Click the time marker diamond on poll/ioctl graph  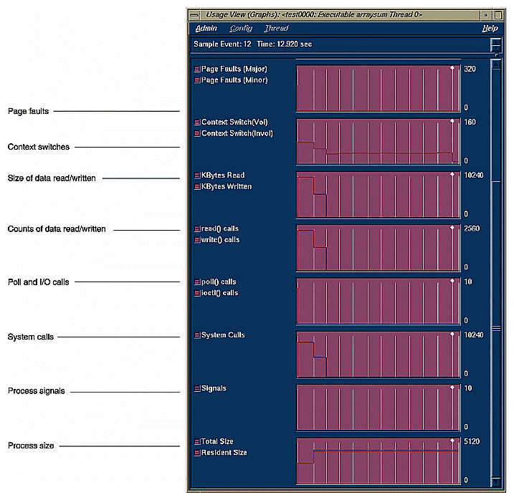tap(452, 281)
